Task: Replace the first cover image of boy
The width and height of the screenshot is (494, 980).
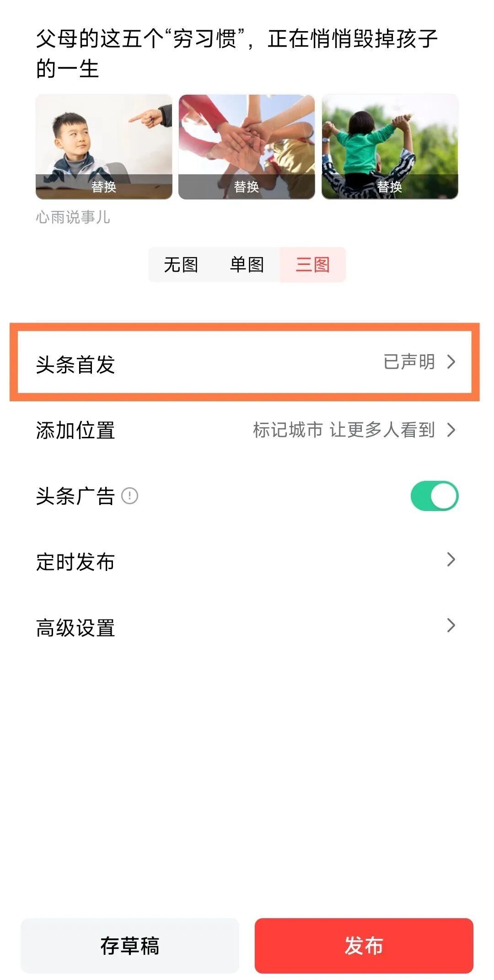Action: pos(104,187)
